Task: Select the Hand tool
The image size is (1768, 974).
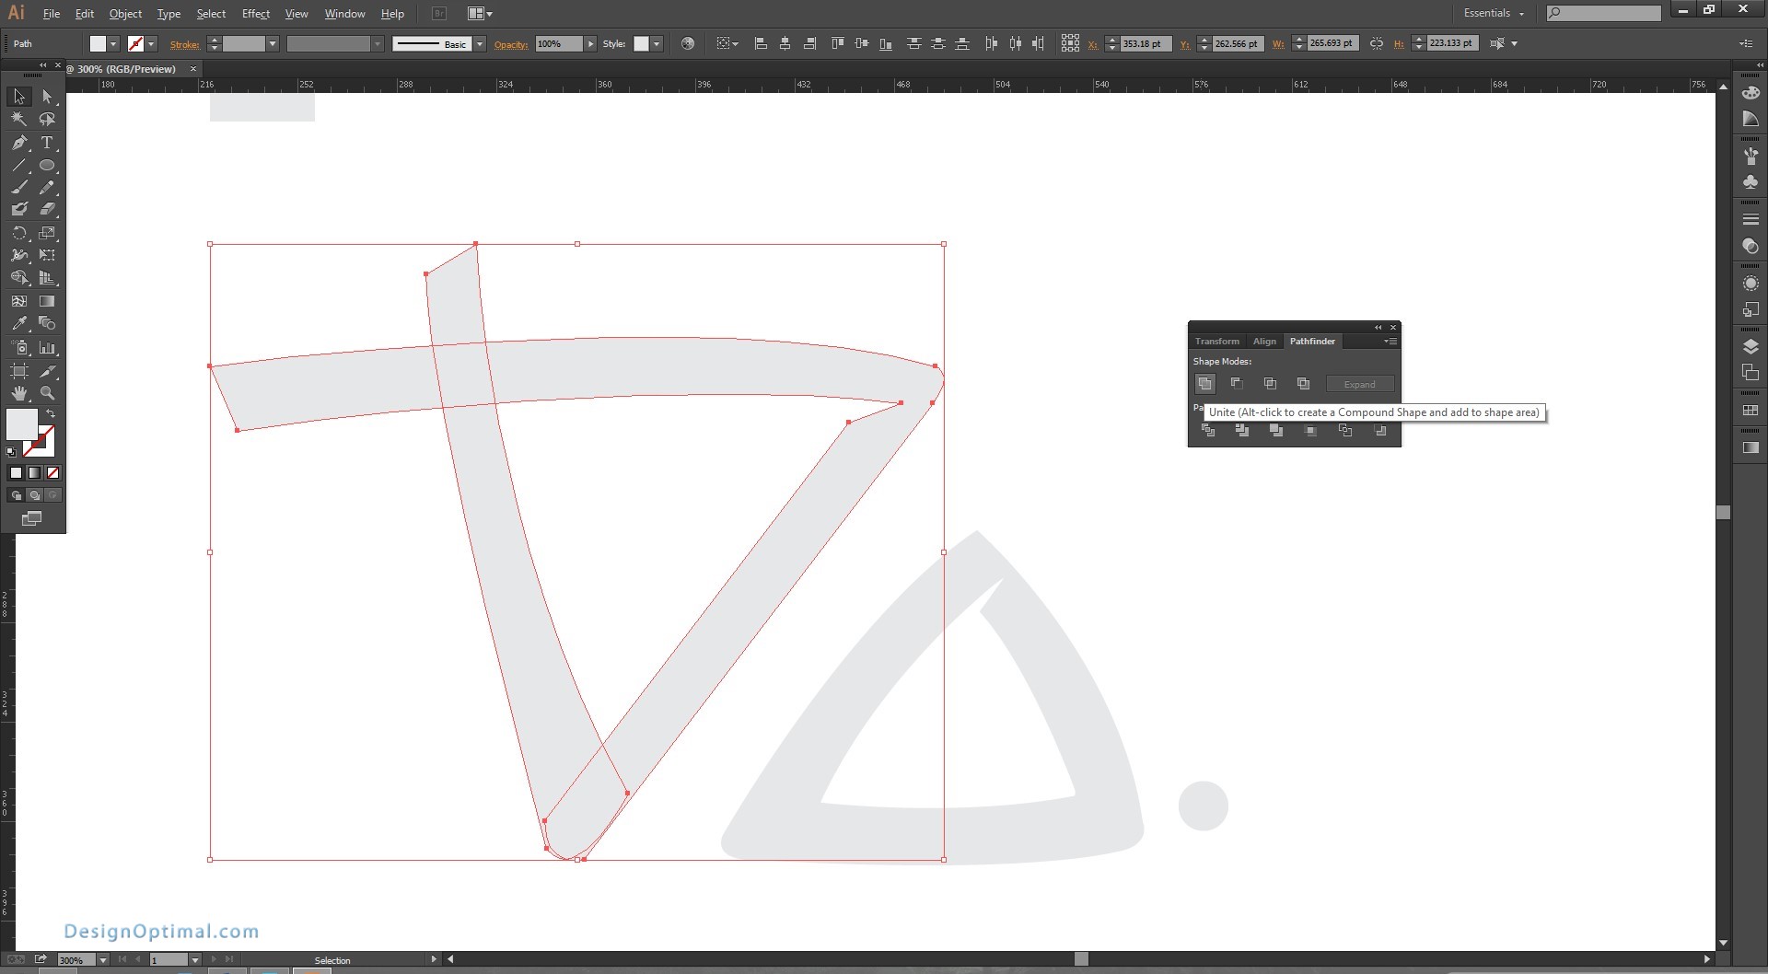Action: click(19, 393)
